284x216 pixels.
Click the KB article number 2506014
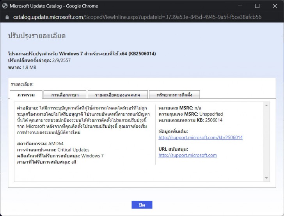pyautogui.click(x=214, y=120)
